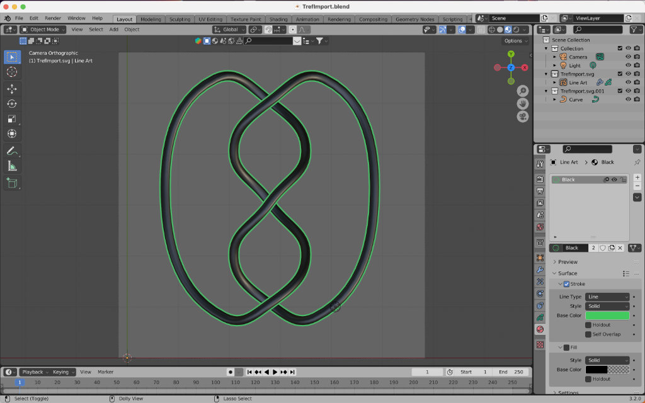Click the green stroke Base Color swatch
This screenshot has height=403, width=645.
(x=607, y=315)
